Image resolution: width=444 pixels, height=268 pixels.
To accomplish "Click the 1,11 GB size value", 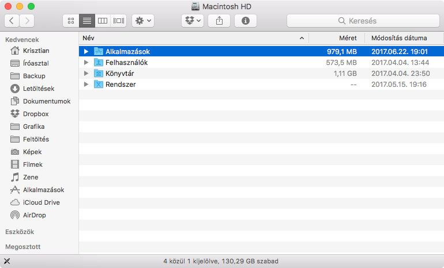I will [x=345, y=74].
